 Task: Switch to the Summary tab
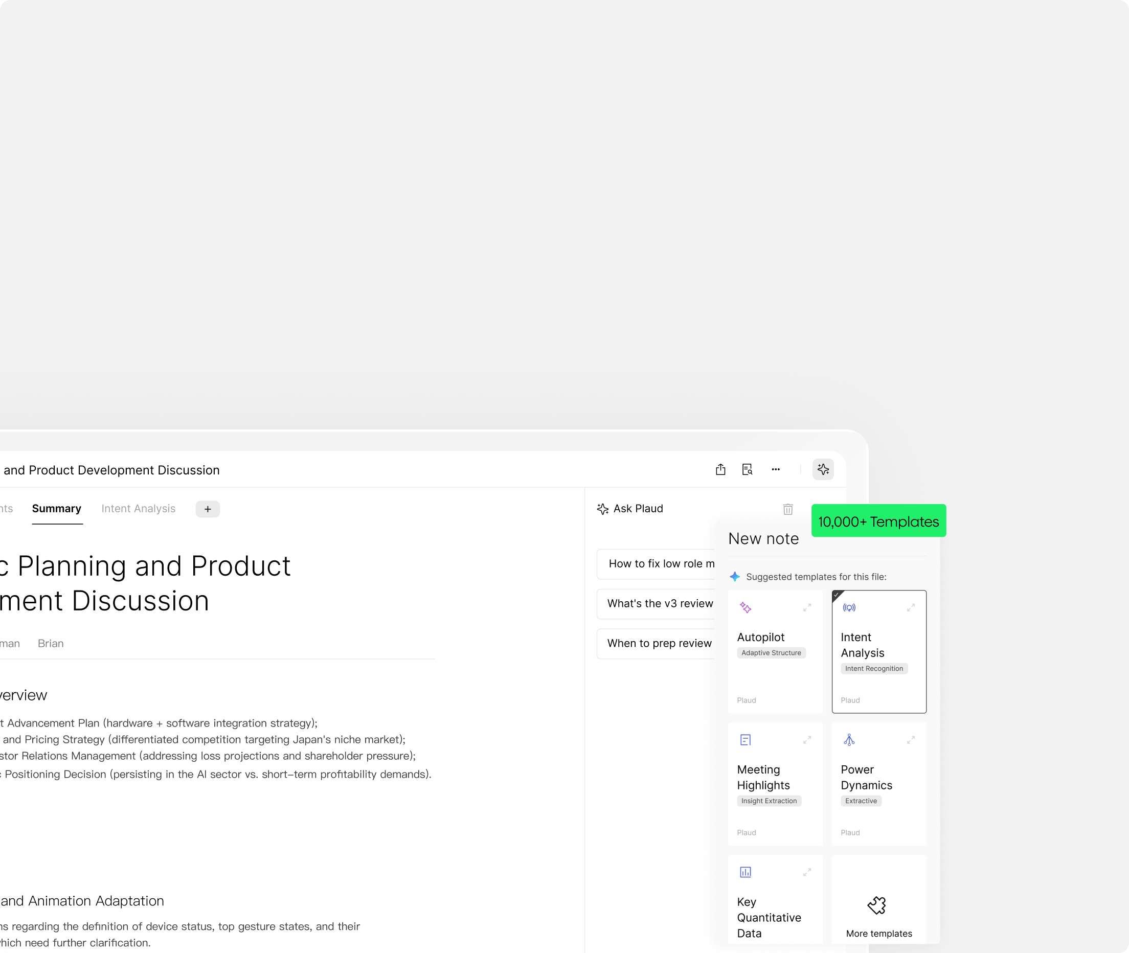pos(57,509)
